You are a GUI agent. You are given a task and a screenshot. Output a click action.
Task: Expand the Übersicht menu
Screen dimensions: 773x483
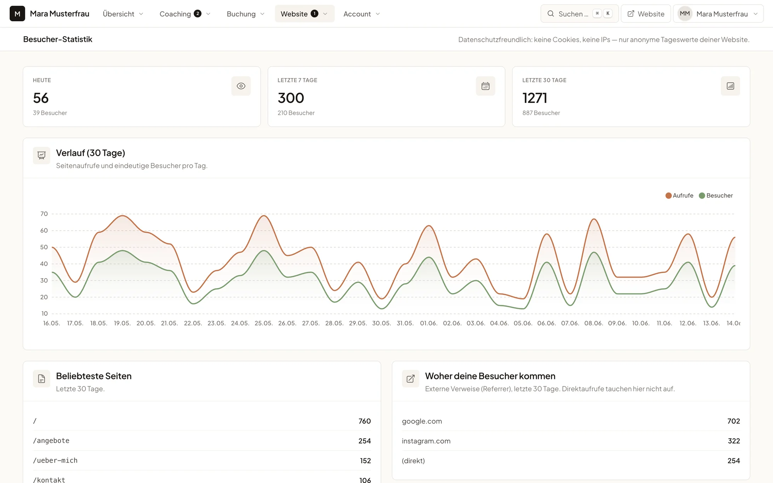[x=123, y=14]
